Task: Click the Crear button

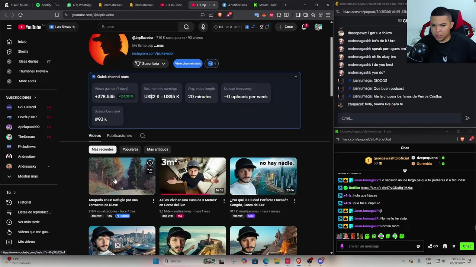Action: pyautogui.click(x=285, y=27)
